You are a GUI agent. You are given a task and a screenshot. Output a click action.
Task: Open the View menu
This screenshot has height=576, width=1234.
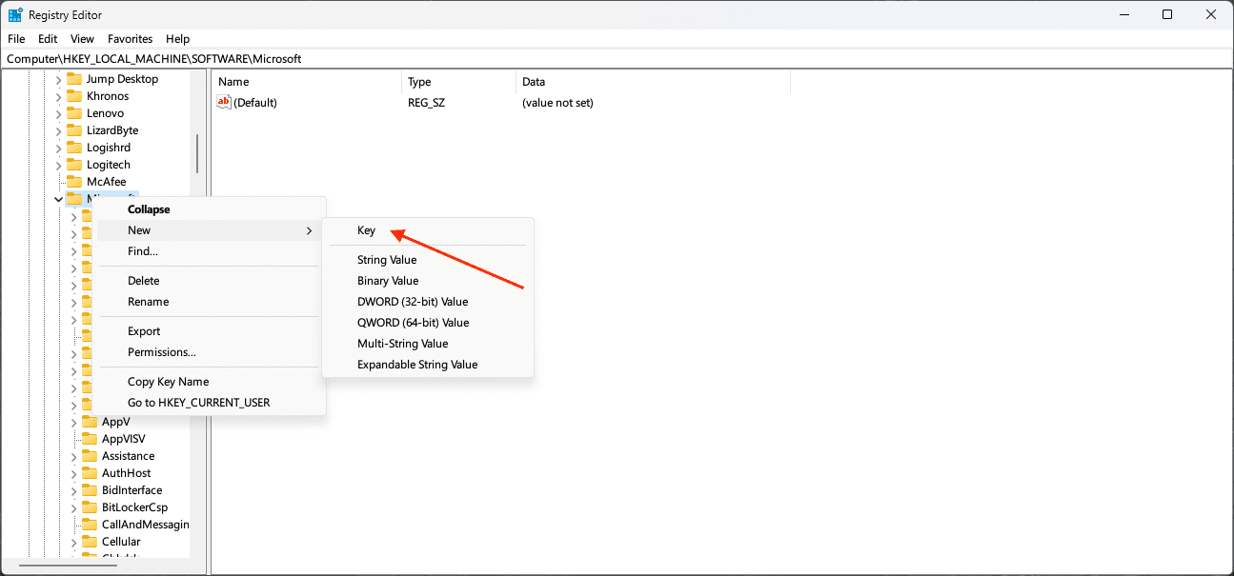pos(83,39)
